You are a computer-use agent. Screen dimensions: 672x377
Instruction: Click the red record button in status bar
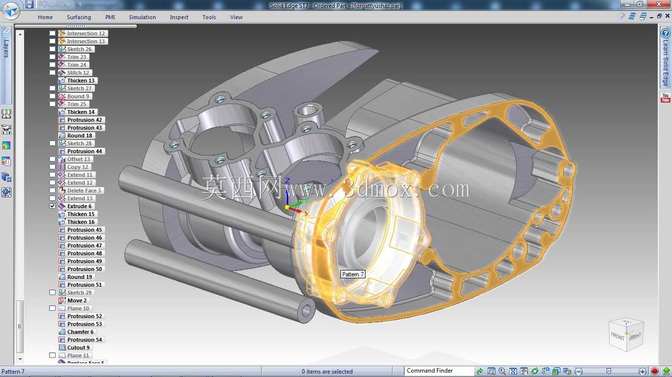pyautogui.click(x=655, y=372)
